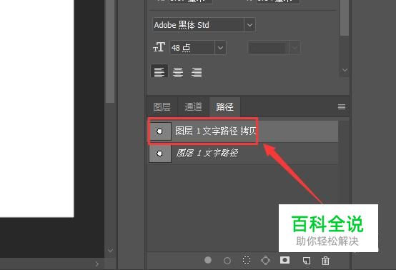The width and height of the screenshot is (396, 270).
Task: Make work path from selection icon
Action: [x=265, y=260]
